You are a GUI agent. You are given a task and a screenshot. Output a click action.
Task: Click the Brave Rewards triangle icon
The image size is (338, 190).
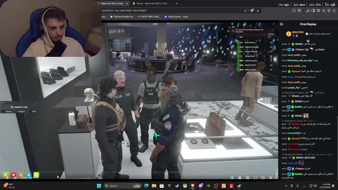pos(258,11)
